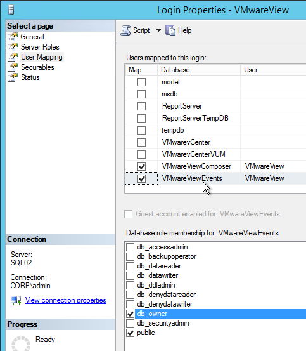Viewport: 306px width, 351px height.
Task: Click the connection properties computer icon
Action: [x=16, y=300]
